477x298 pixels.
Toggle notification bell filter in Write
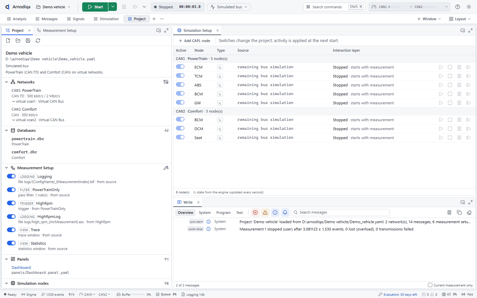[x=285, y=213]
